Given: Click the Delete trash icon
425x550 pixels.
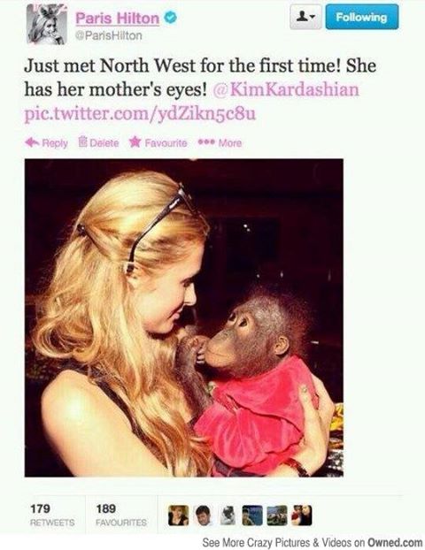Looking at the screenshot, I should 82,142.
